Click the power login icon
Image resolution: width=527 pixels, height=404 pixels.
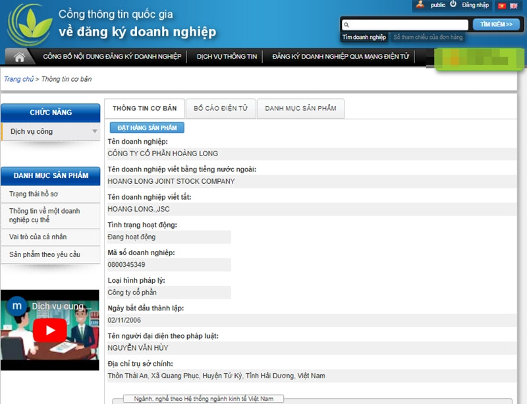(453, 4)
